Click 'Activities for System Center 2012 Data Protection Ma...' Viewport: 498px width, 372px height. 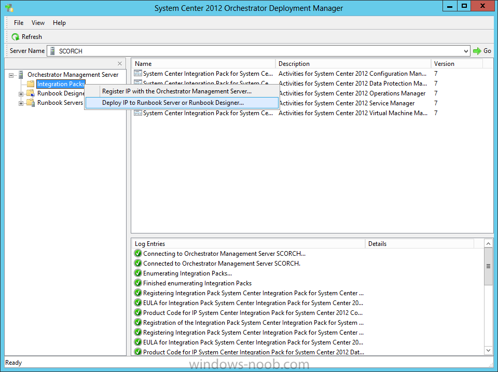tap(353, 83)
